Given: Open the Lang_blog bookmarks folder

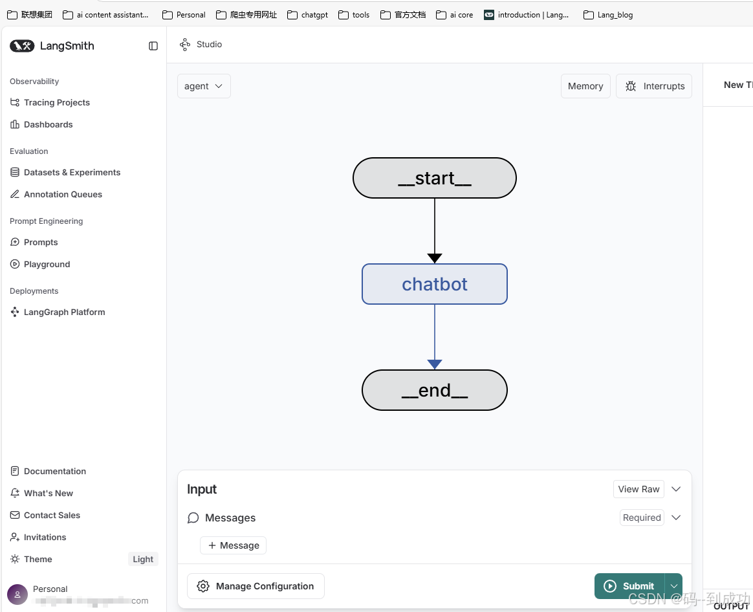Looking at the screenshot, I should (x=608, y=15).
